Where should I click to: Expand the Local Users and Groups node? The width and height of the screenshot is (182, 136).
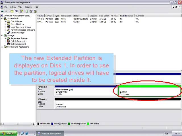(x=5, y=27)
